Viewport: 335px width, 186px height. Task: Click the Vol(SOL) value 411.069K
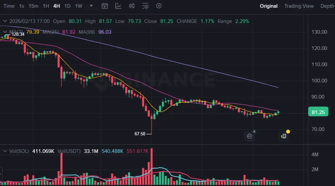coord(43,151)
